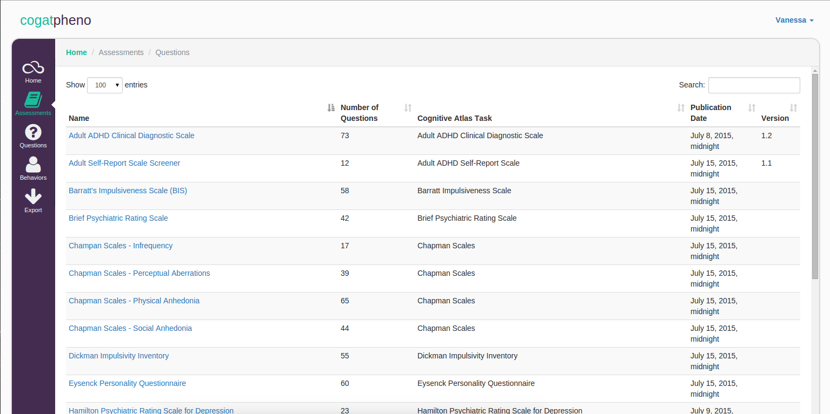Sort by Cognitive Atlas Task sort icon
Viewport: 830px width, 414px height.
coord(681,108)
